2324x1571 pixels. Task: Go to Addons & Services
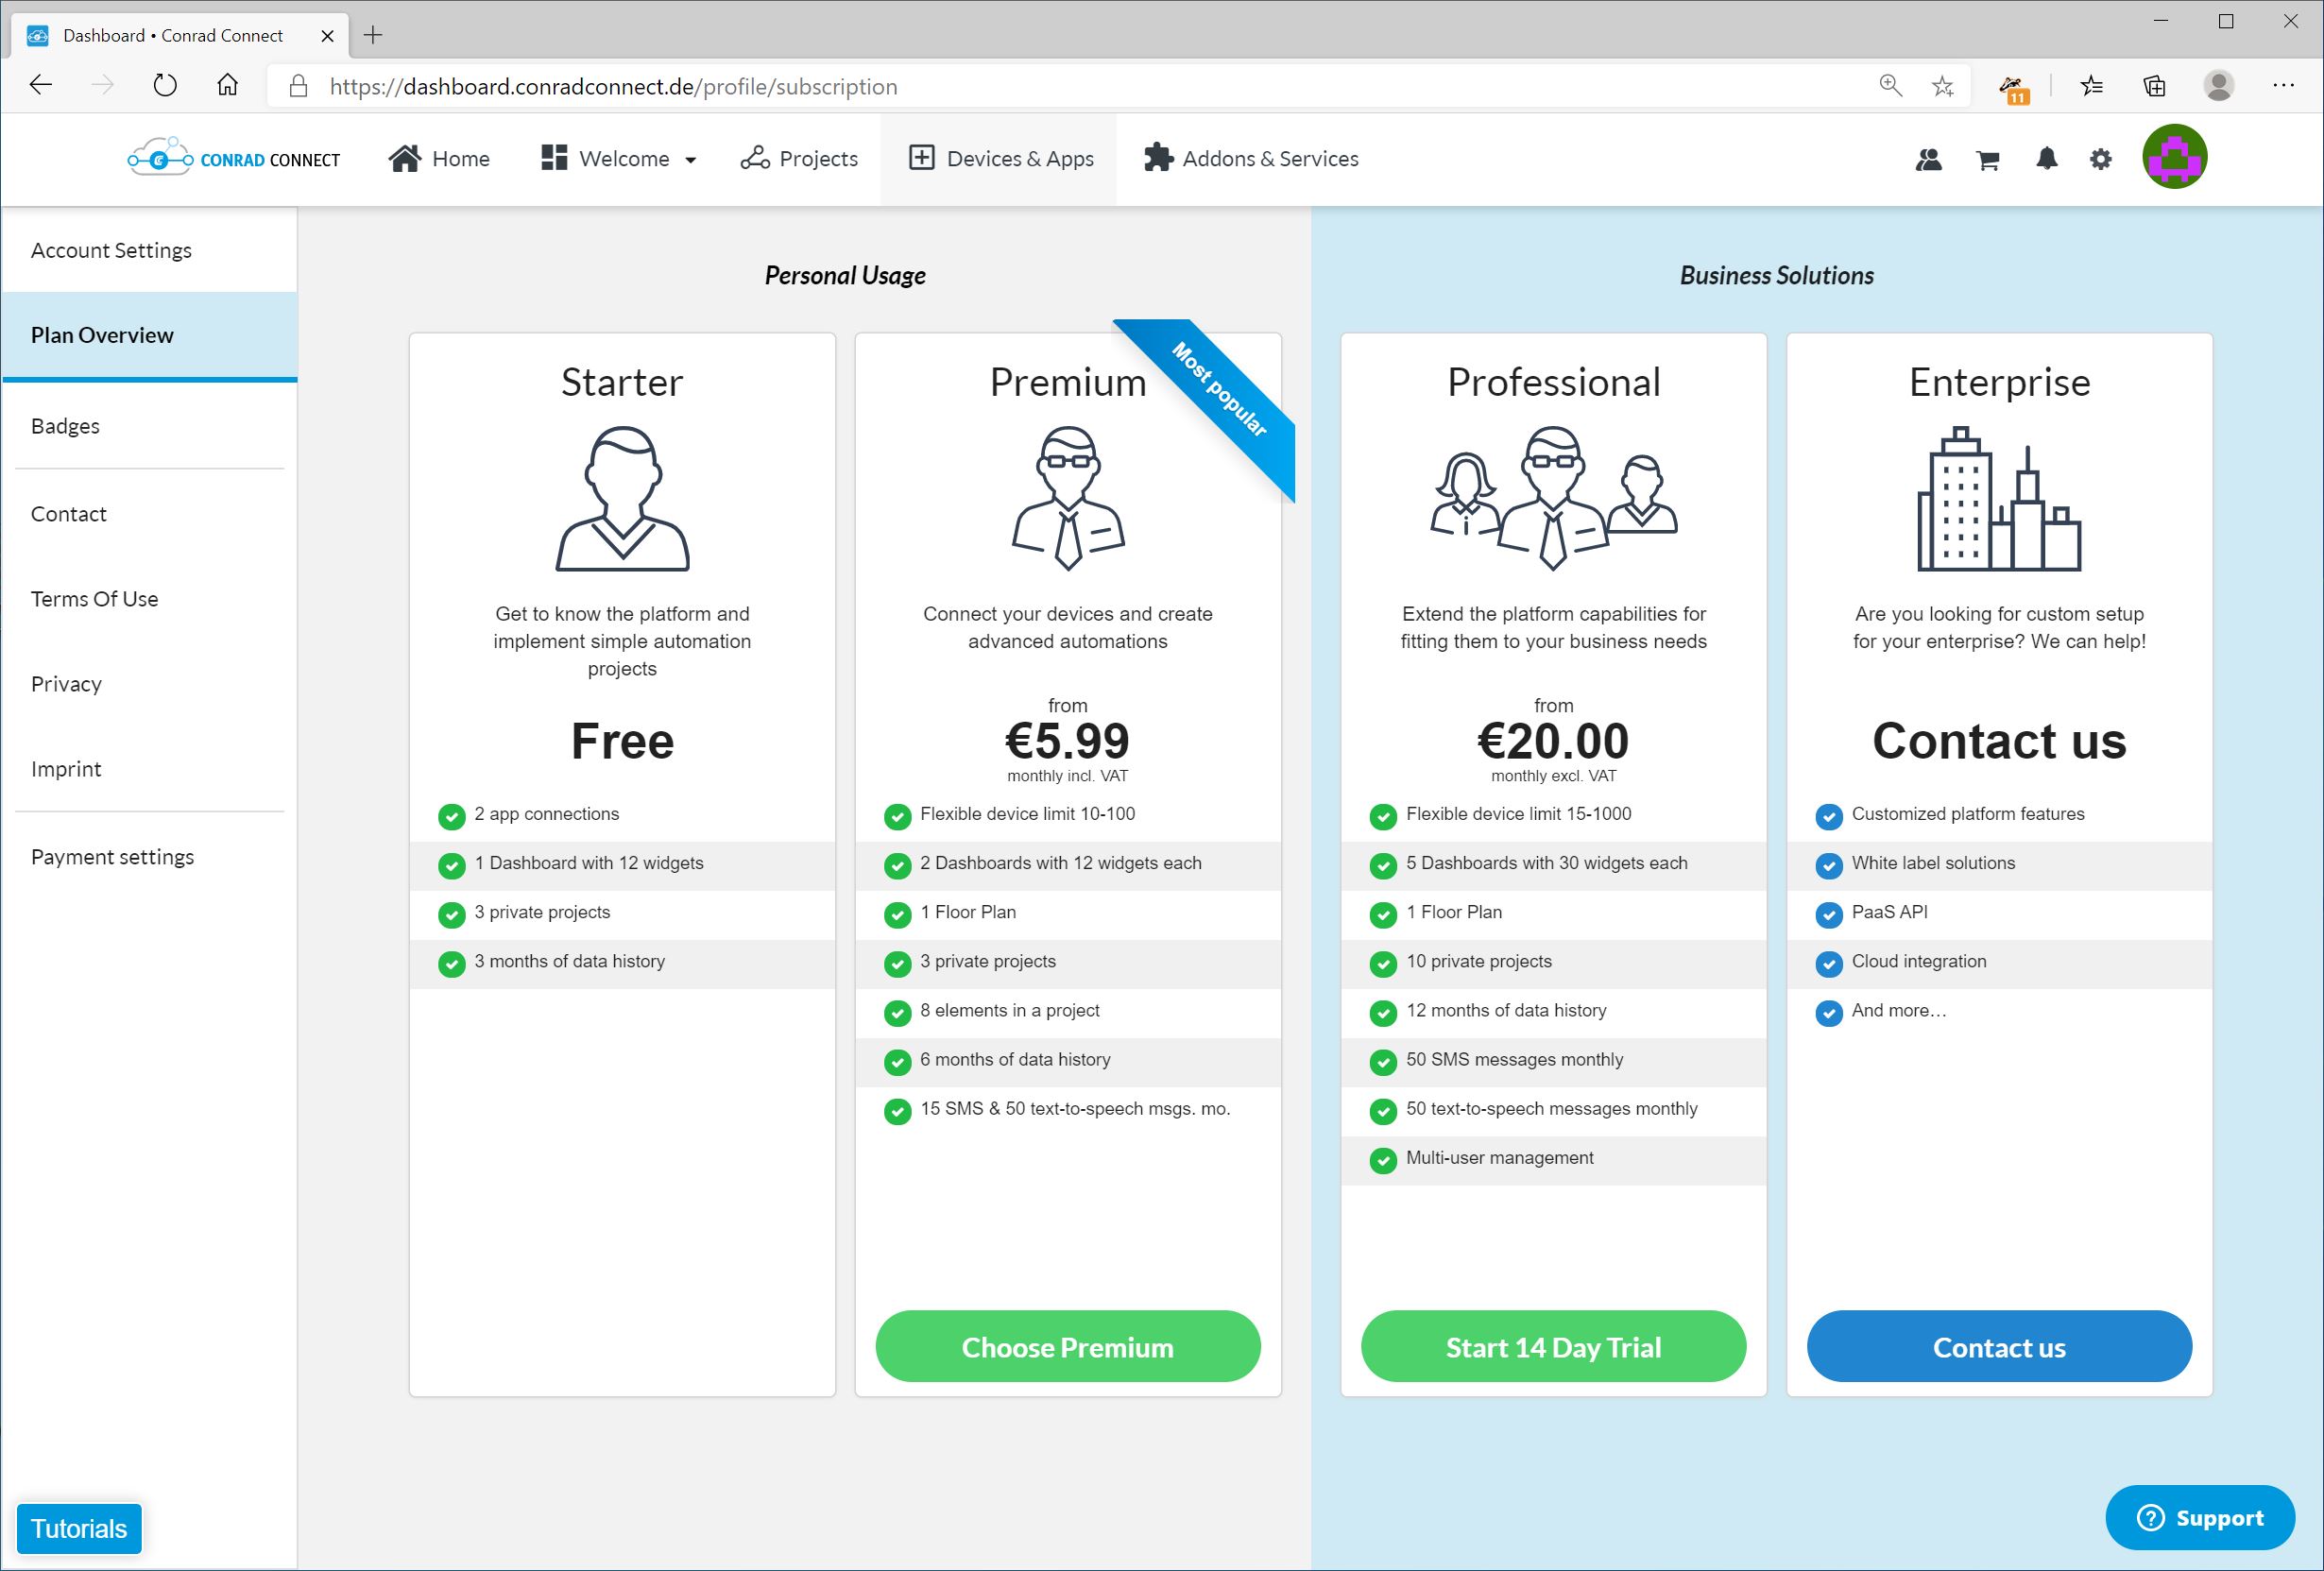point(1251,159)
